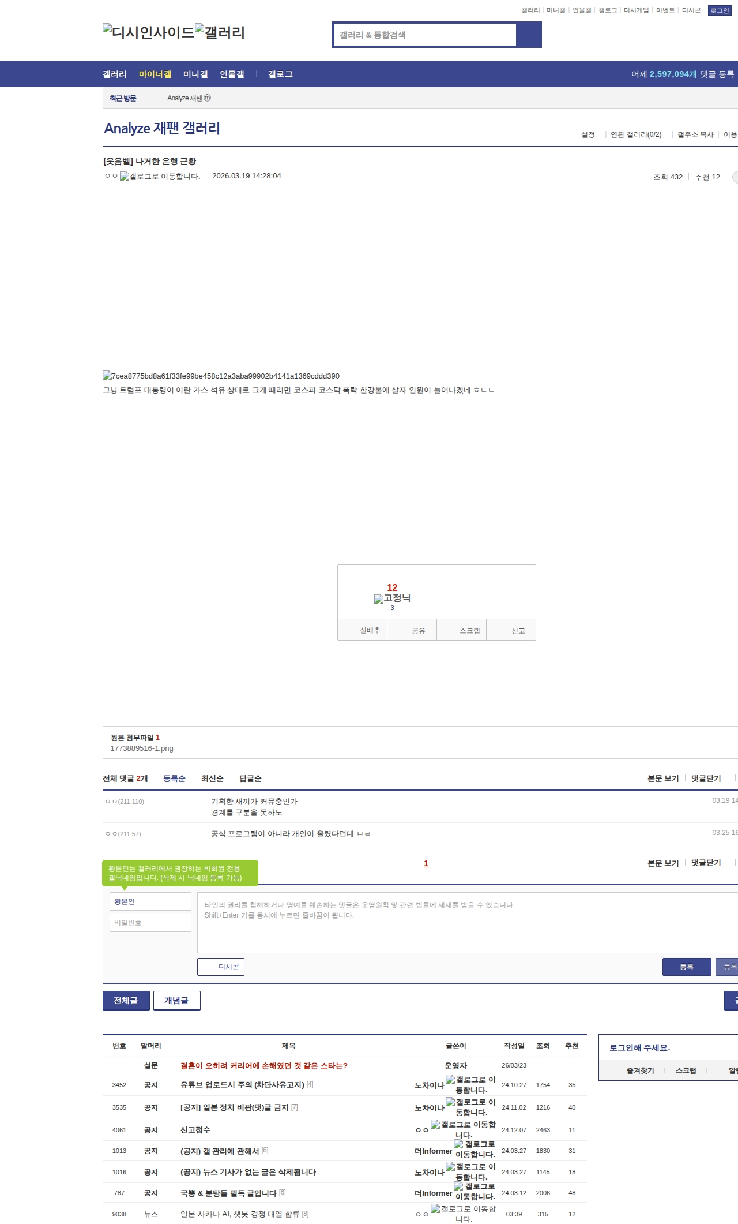The width and height of the screenshot is (738, 1224).
Task: Open survey post 결혼이 오히려 커리어에 손해였던
Action: [264, 1065]
